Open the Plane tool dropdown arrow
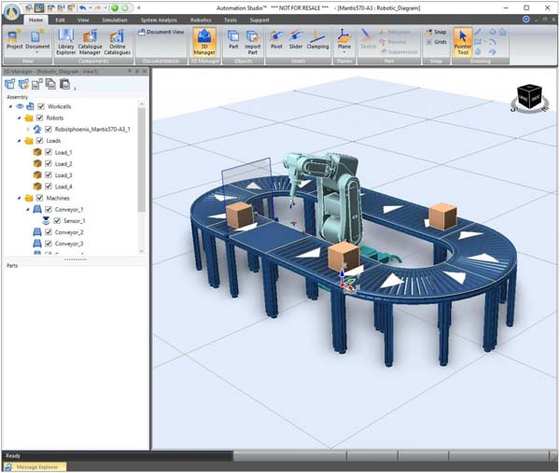 pyautogui.click(x=344, y=52)
